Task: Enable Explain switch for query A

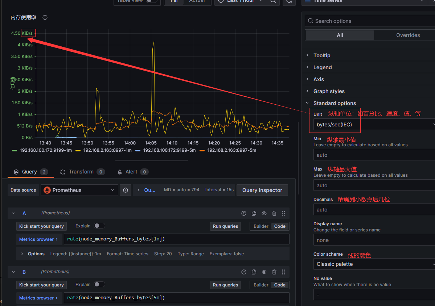Action: (x=99, y=226)
